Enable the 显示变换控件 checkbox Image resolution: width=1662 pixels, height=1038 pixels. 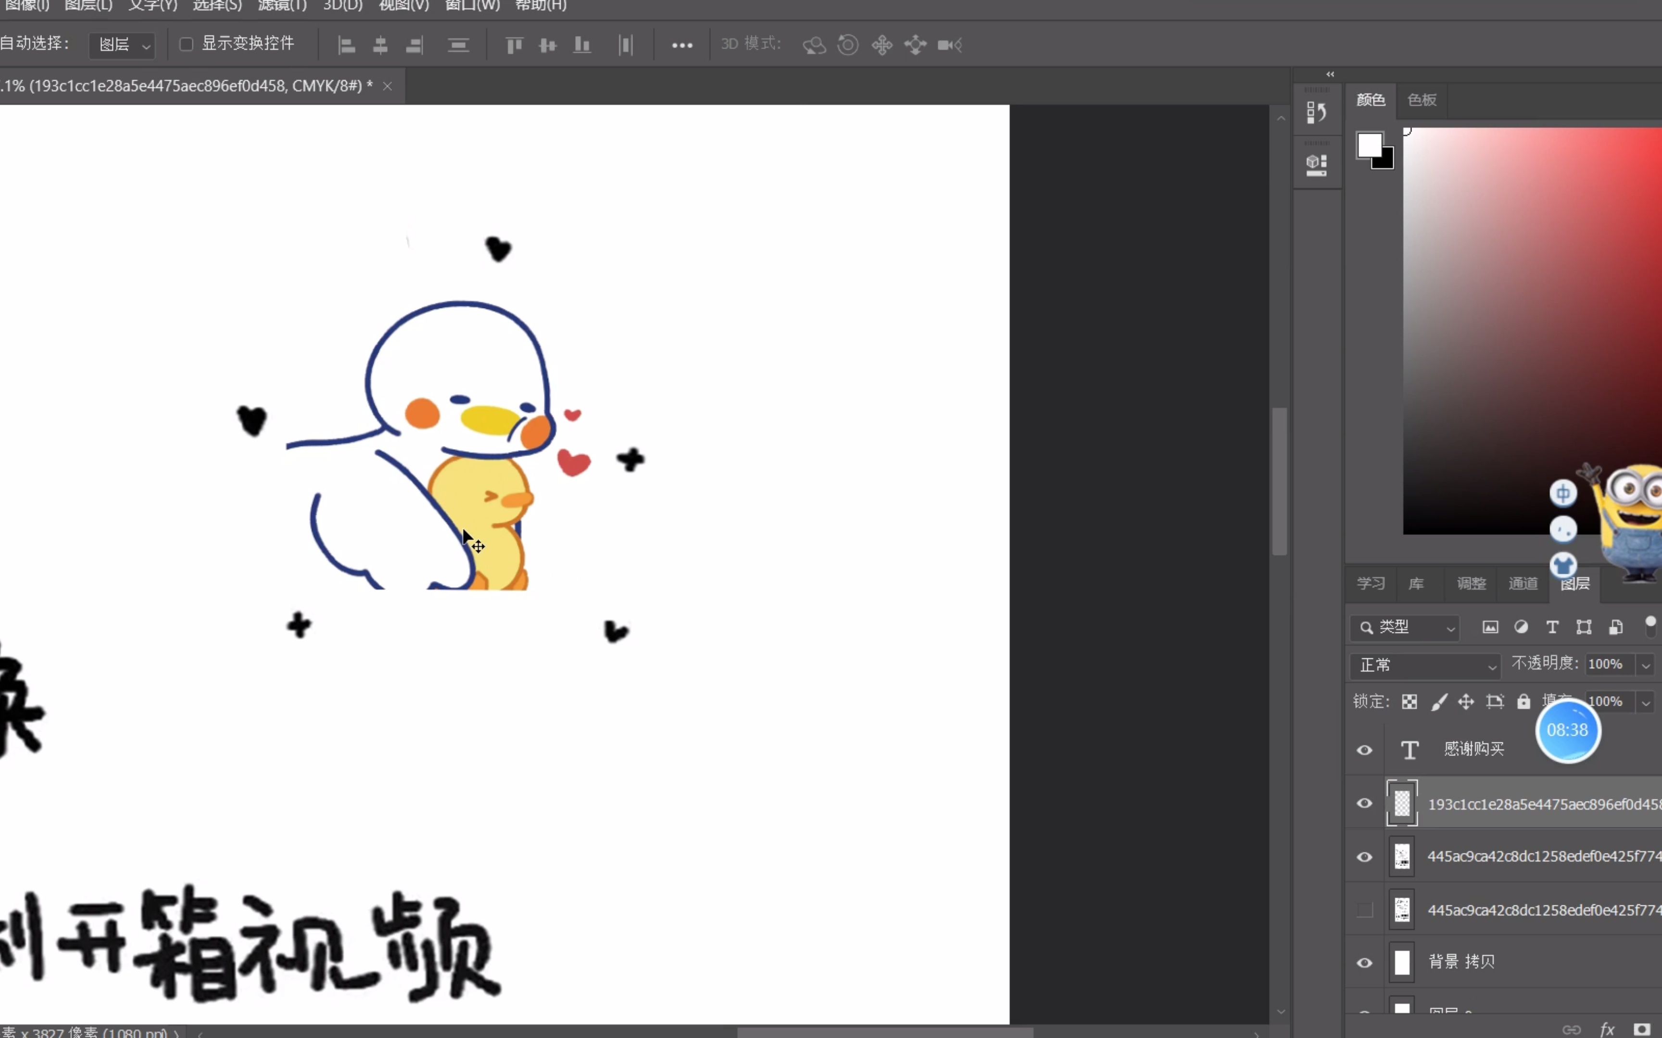(x=186, y=45)
